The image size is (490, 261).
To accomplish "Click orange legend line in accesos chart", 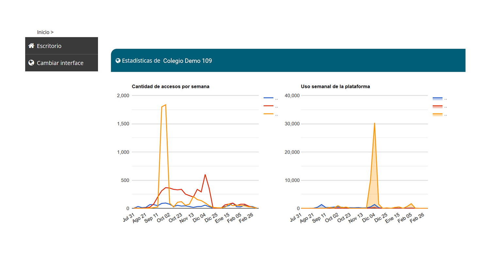I will tap(268, 114).
